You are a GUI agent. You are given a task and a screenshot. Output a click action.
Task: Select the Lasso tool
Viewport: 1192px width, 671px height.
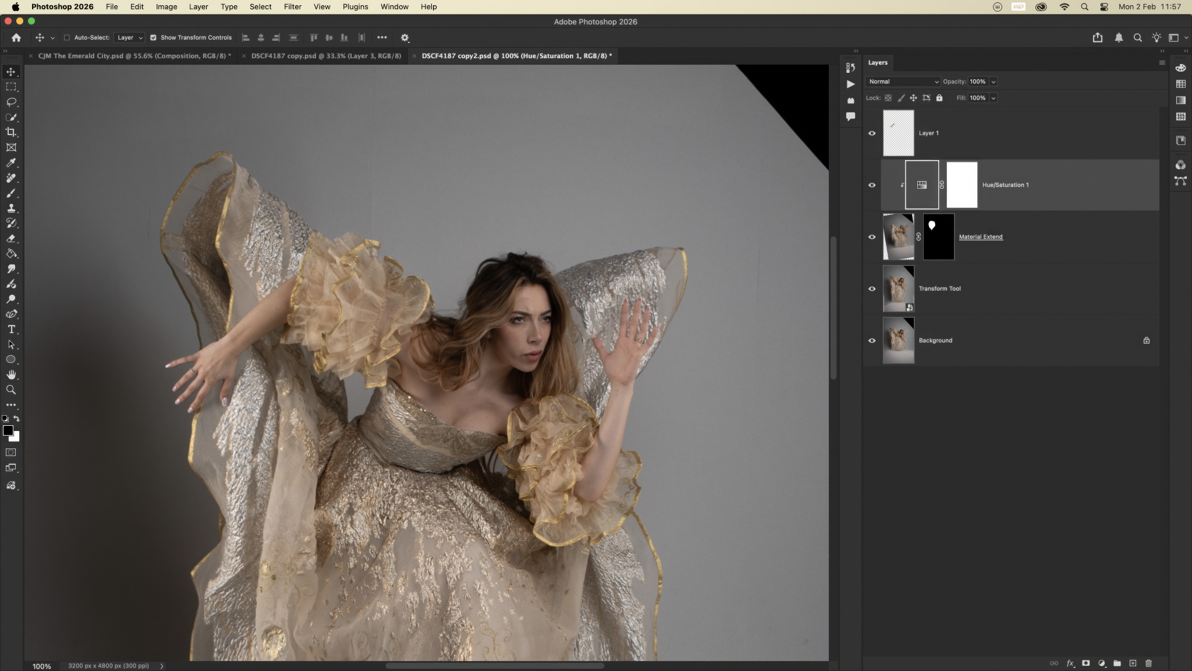pyautogui.click(x=11, y=102)
